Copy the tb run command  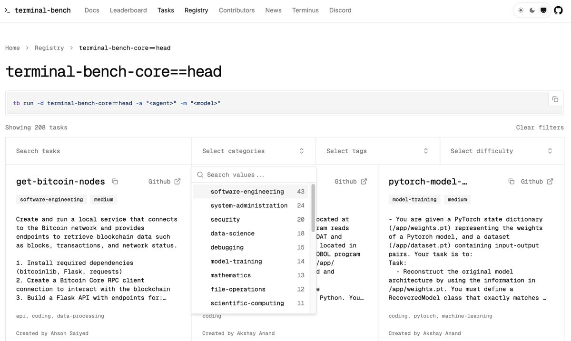555,99
